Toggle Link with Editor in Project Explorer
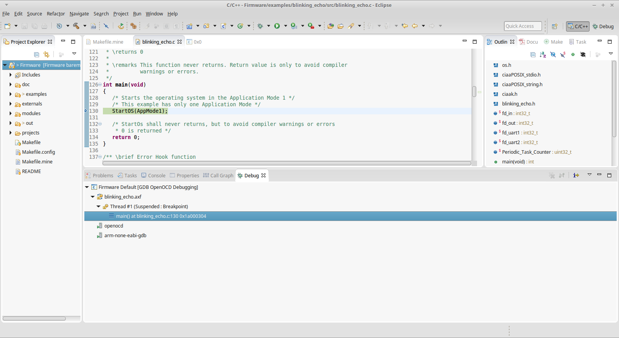The image size is (619, 338). click(x=46, y=54)
